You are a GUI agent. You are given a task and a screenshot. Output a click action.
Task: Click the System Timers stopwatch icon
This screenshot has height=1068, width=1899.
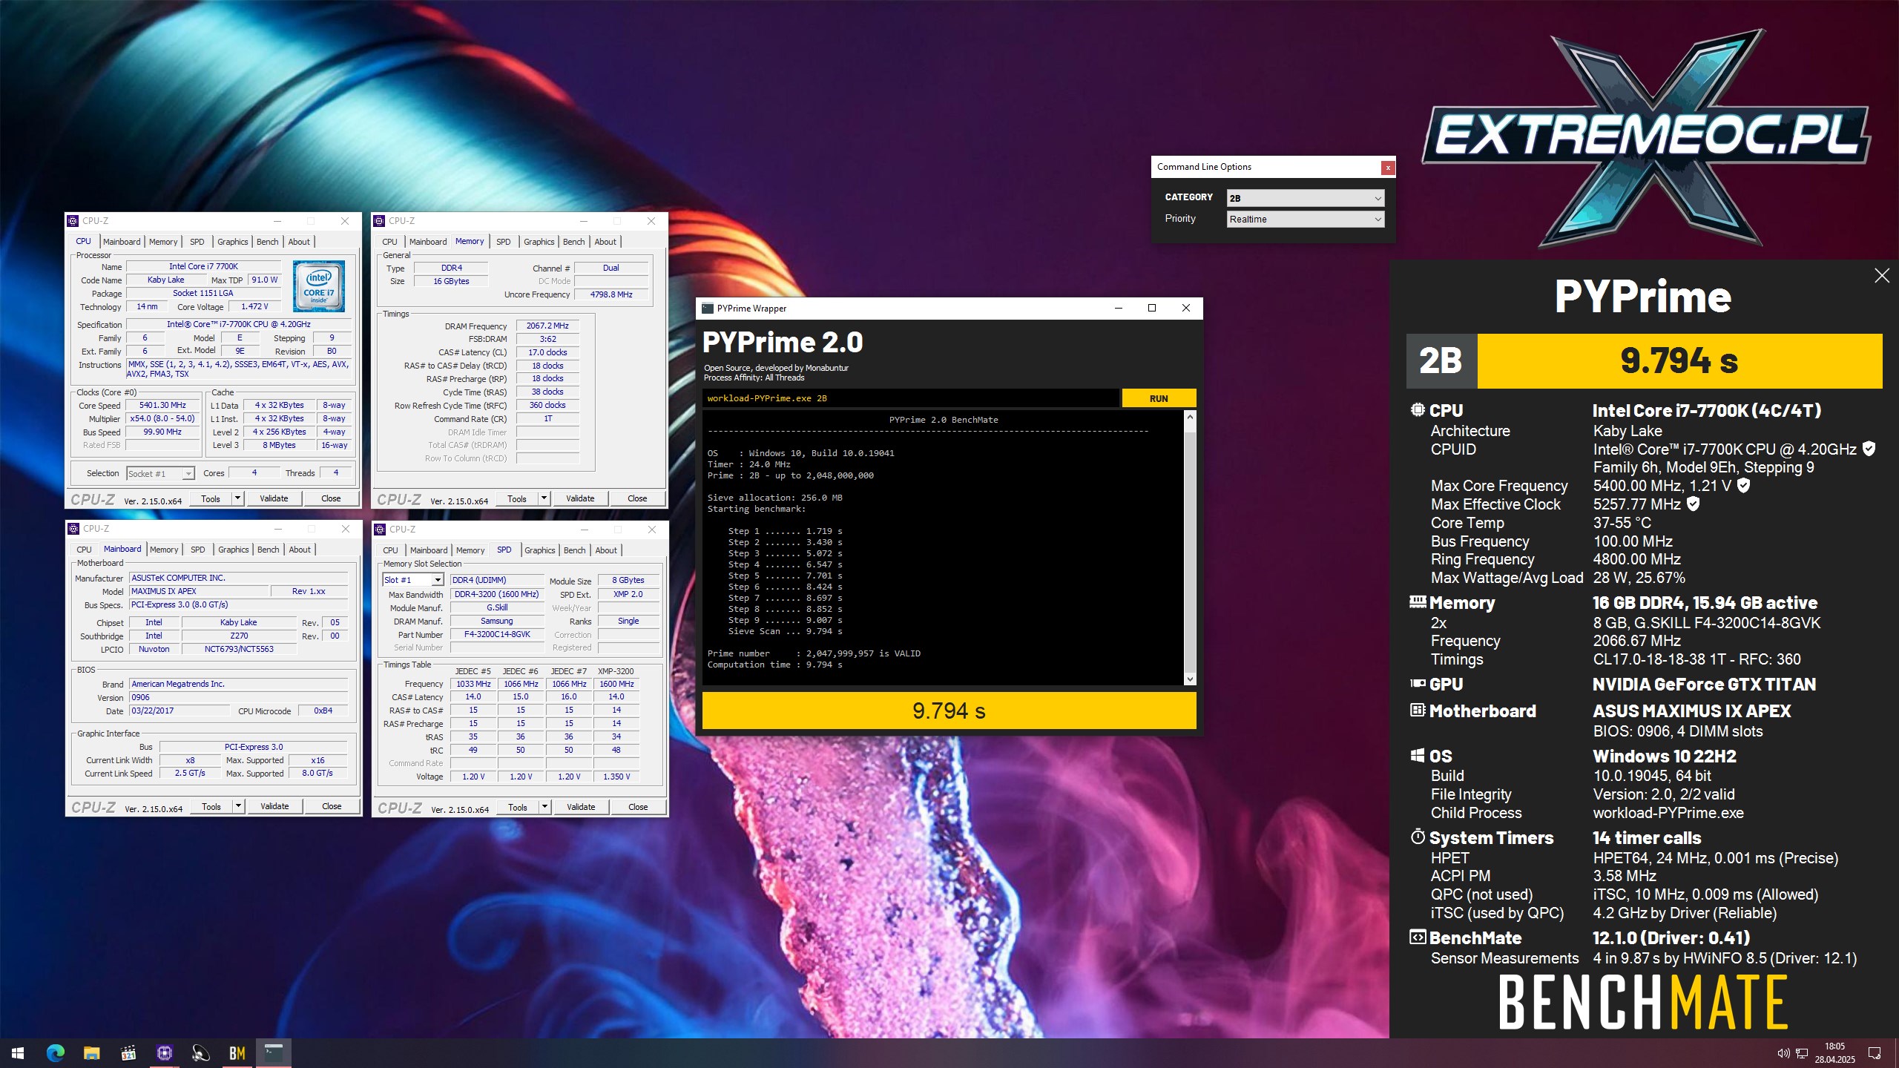1418,837
